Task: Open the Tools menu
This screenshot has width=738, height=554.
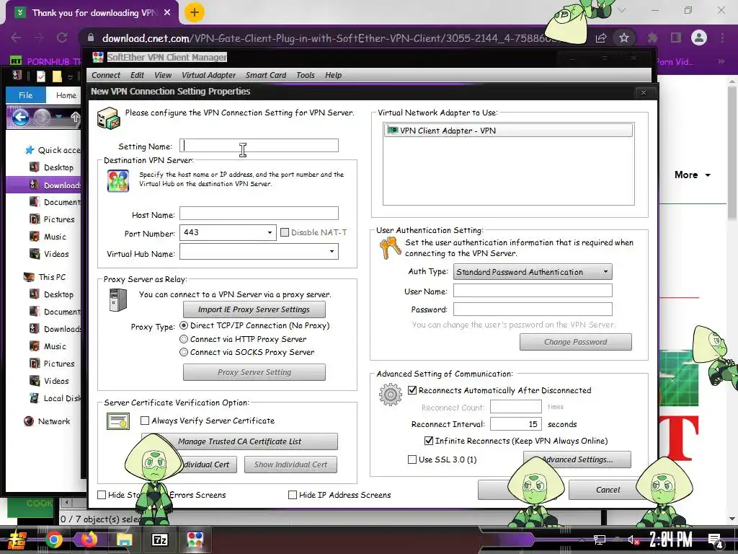Action: [306, 75]
